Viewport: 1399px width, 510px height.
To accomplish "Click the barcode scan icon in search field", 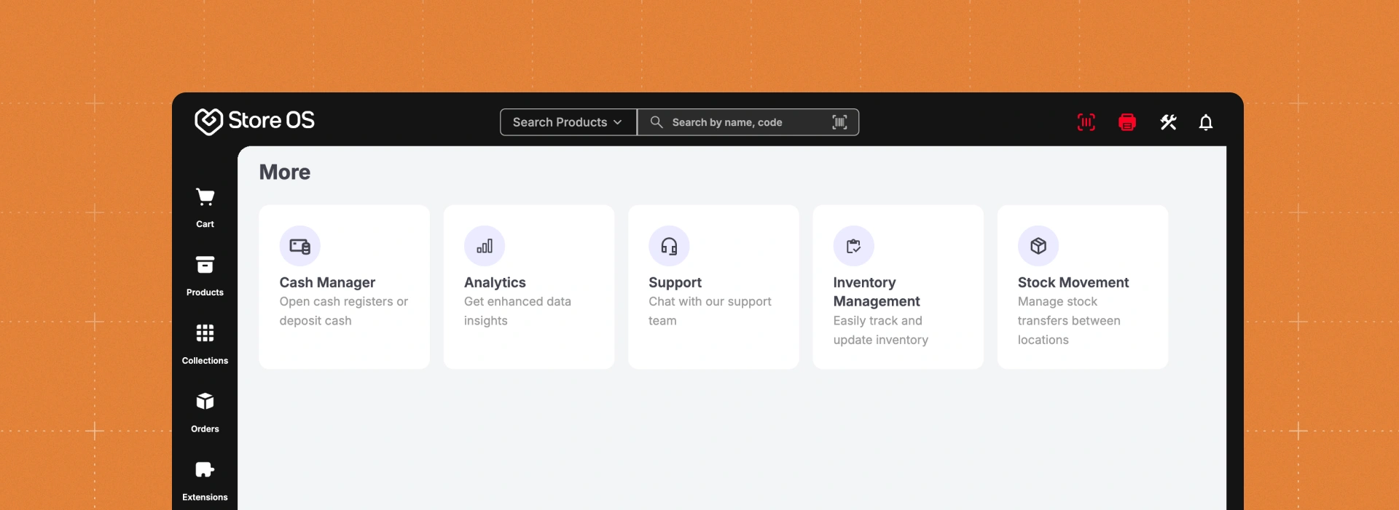I will click(x=839, y=122).
